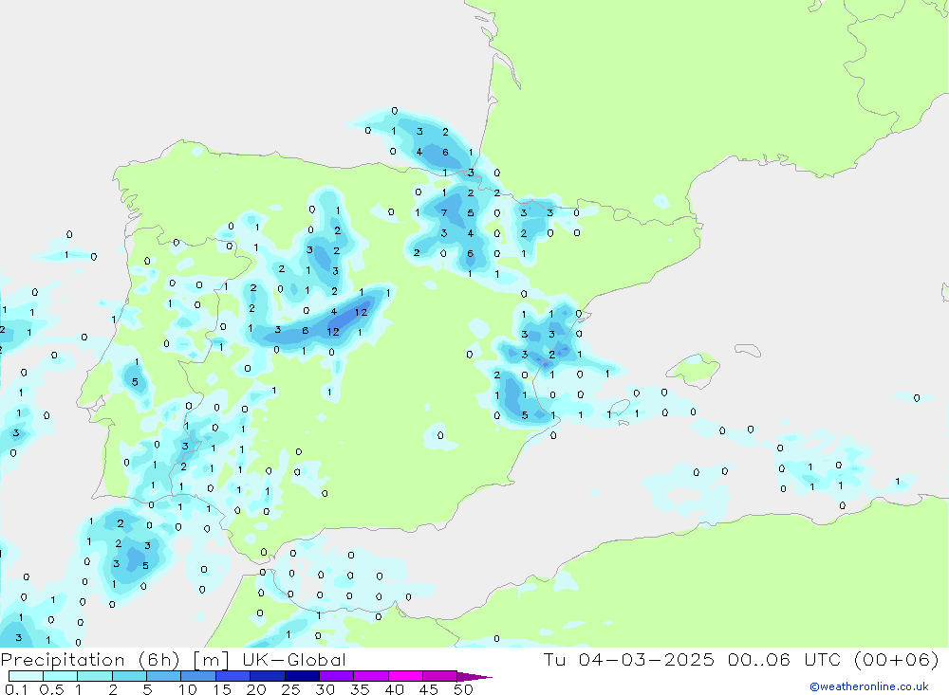Click the '25' legend scale label
This screenshot has height=695, width=949.
pyautogui.click(x=290, y=689)
